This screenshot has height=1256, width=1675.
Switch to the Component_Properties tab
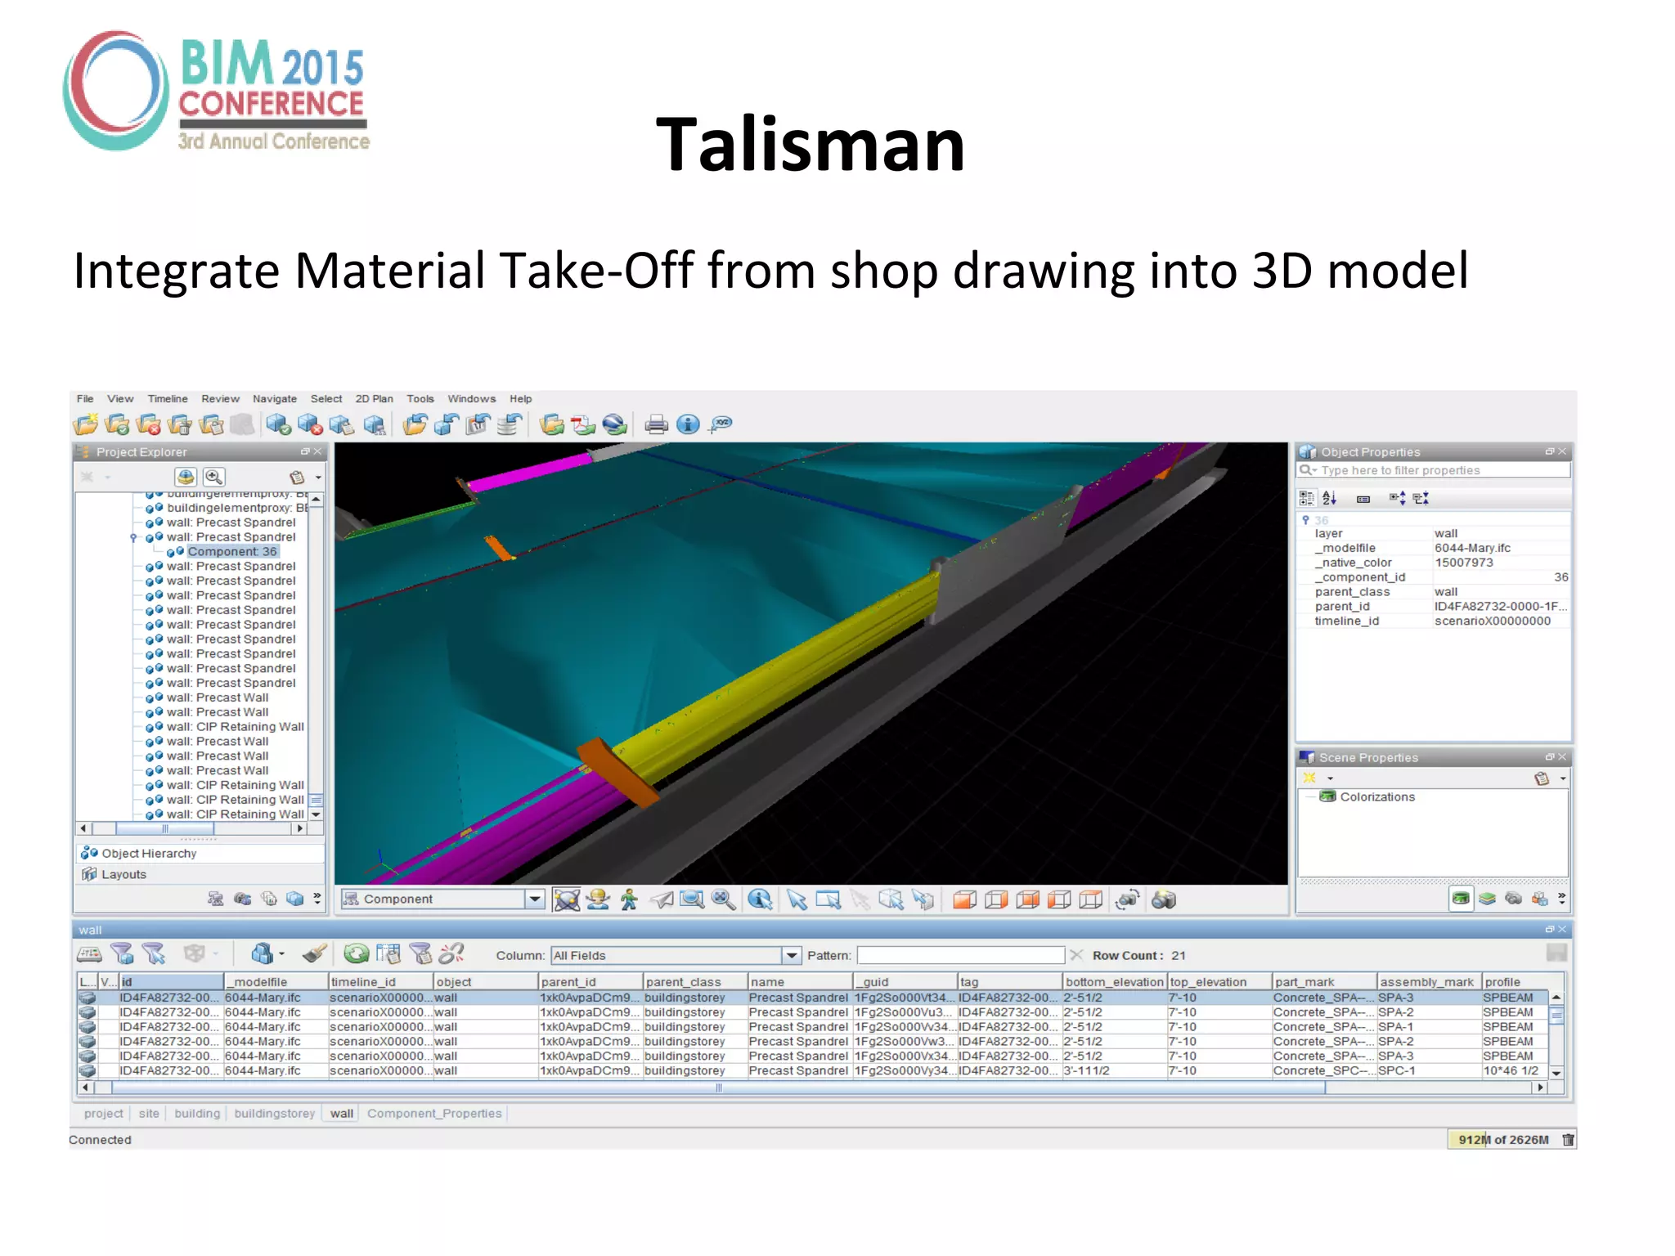click(434, 1114)
